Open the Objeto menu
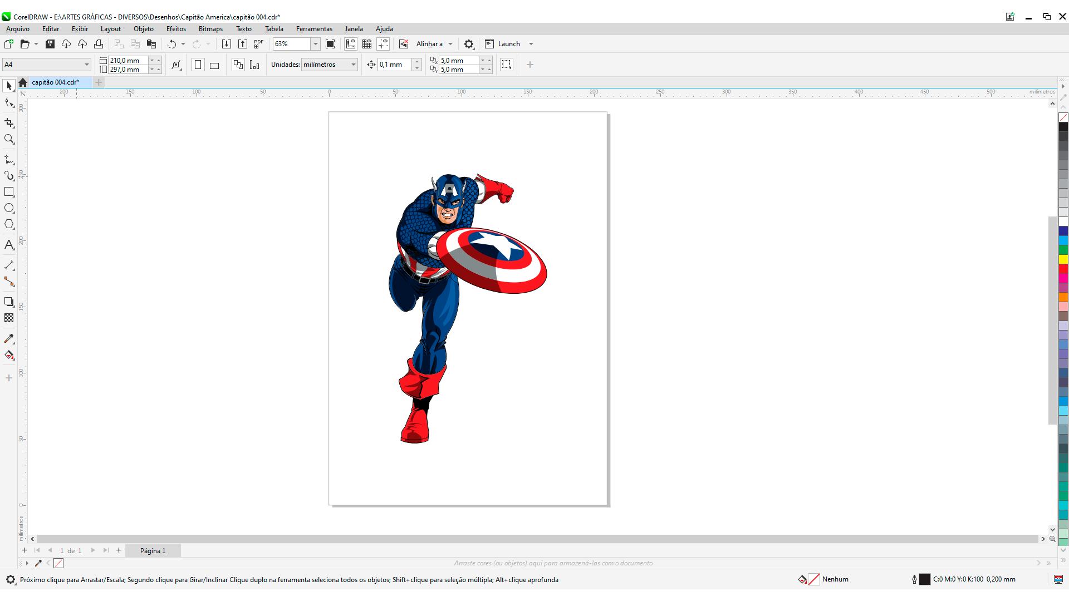The image size is (1069, 601). point(144,29)
